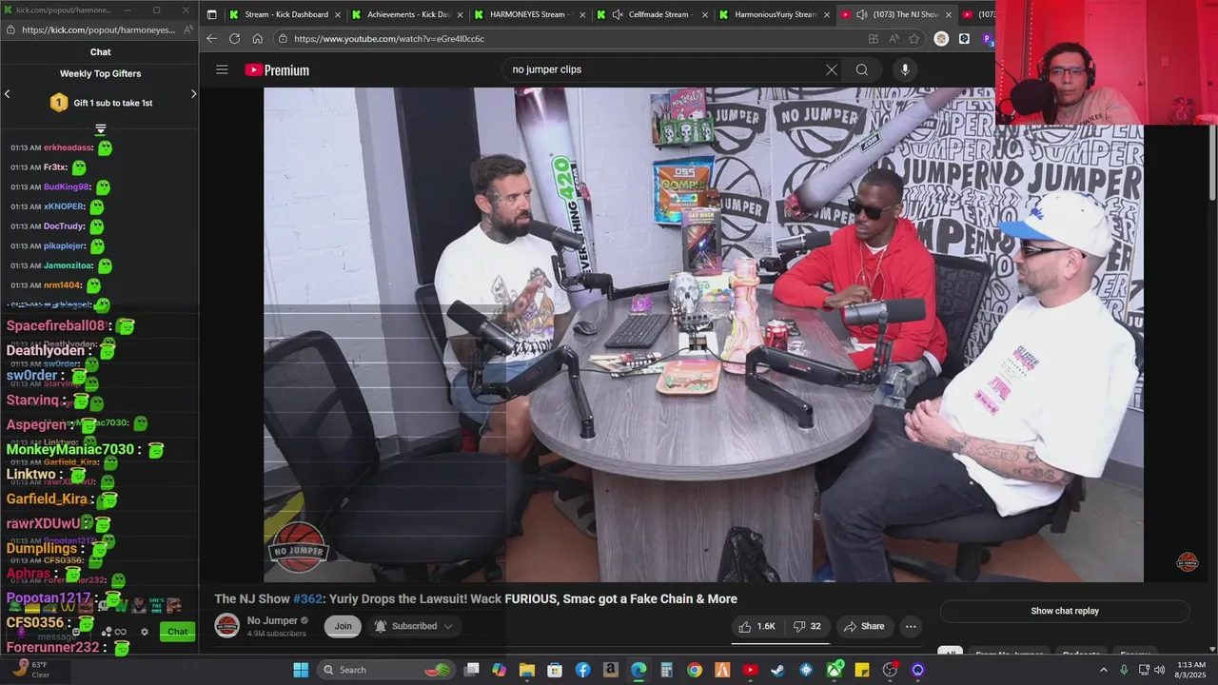Select The NJ Show YouTube tab

[x=895, y=14]
